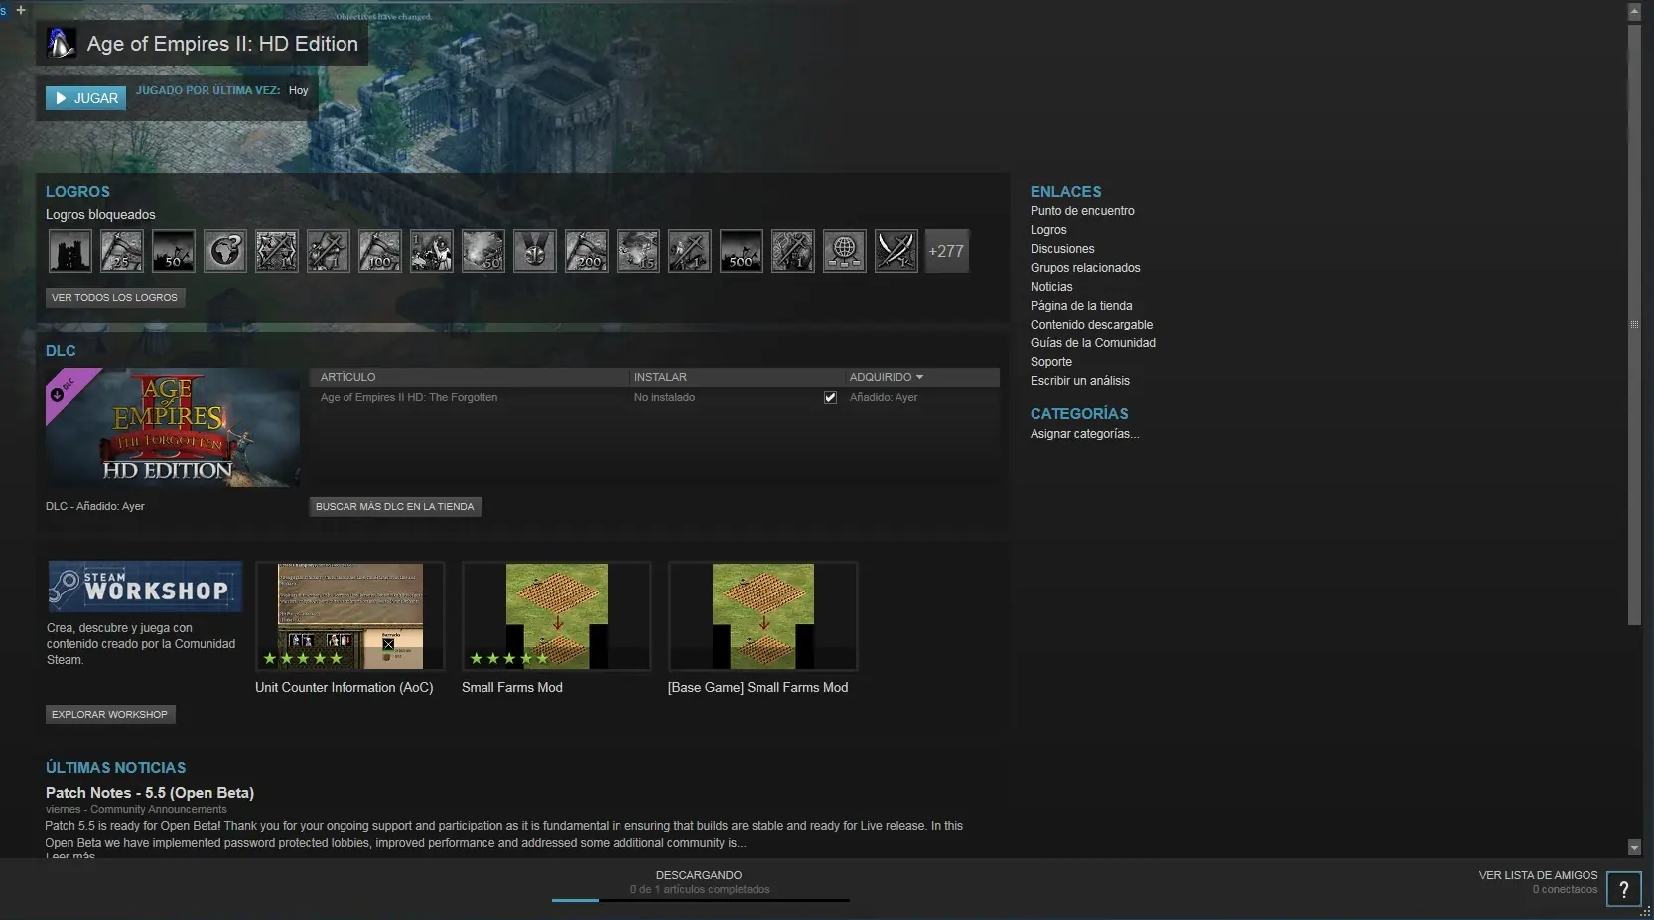
Task: Click the DESCARGANDO download status text
Action: 699,875
